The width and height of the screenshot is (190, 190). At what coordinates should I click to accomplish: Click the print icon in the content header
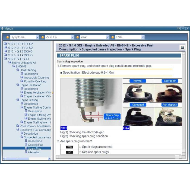click(x=182, y=47)
